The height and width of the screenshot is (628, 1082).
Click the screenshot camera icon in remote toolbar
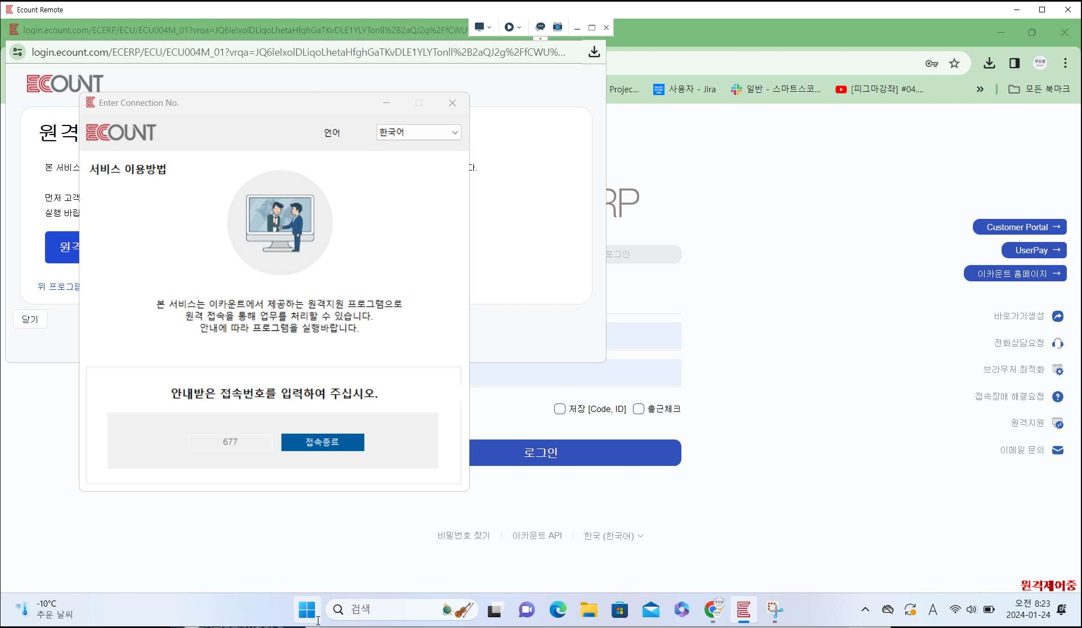click(x=557, y=27)
